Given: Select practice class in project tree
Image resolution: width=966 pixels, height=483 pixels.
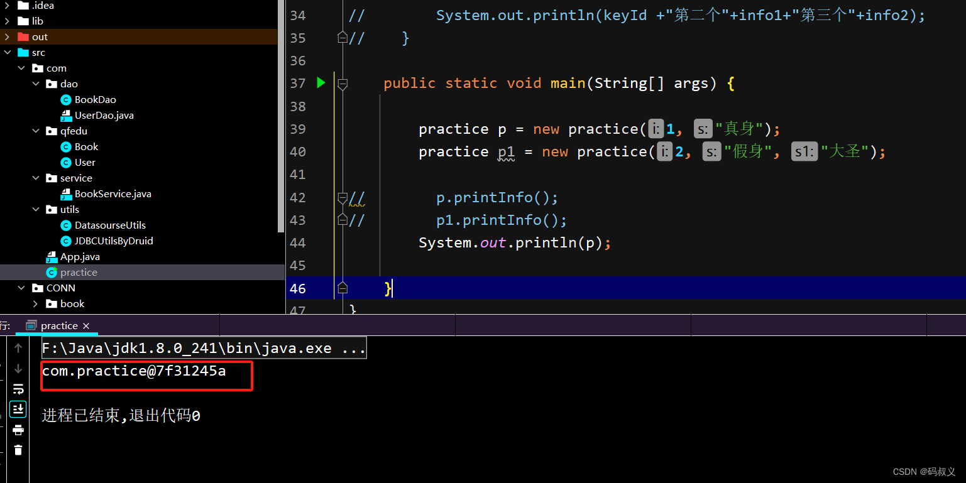Looking at the screenshot, I should coord(79,273).
